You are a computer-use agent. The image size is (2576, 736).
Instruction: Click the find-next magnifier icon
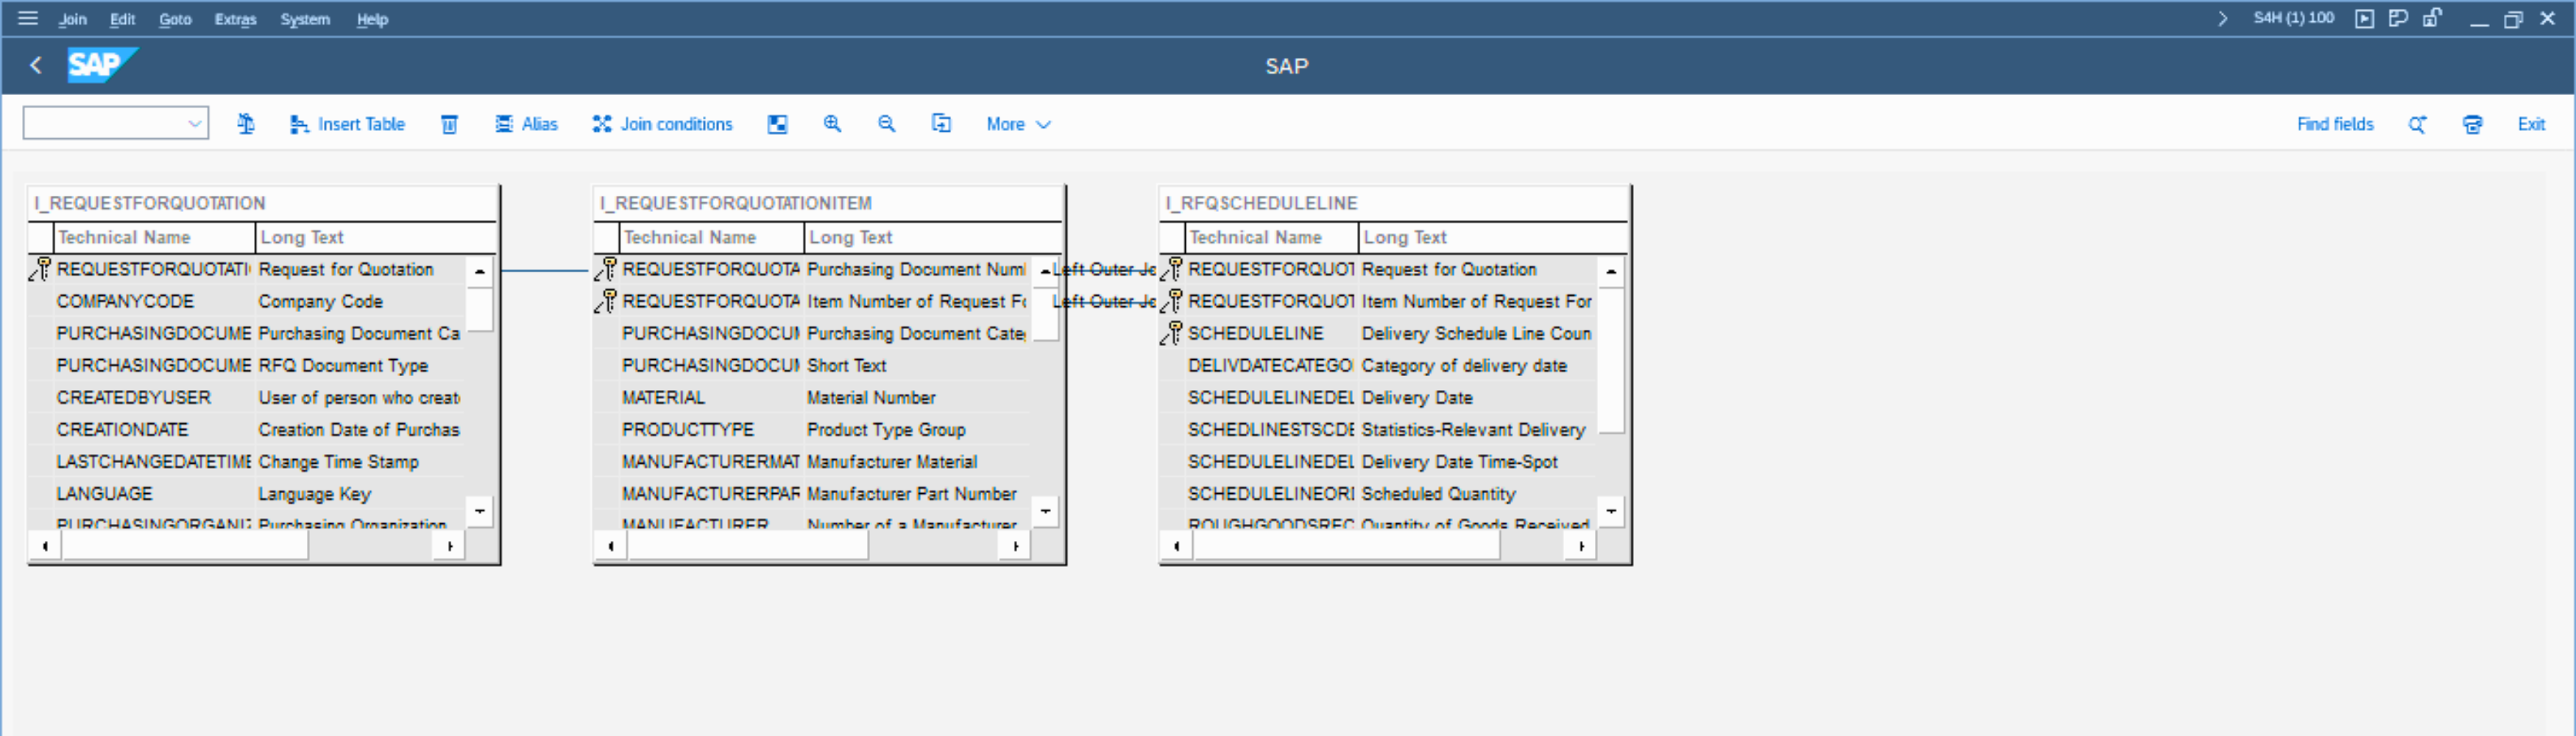(x=2417, y=124)
